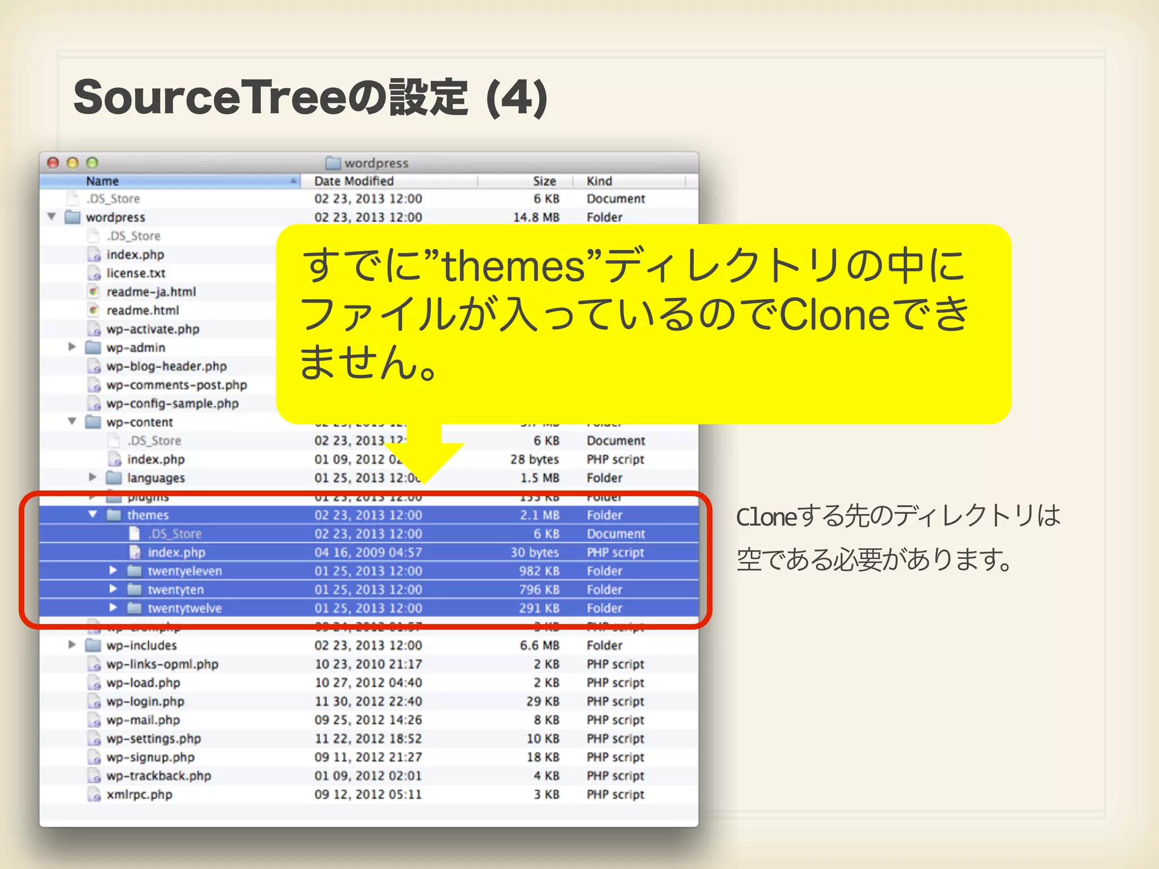Viewport: 1159px width, 869px height.
Task: Expand the wp-admin folder triangle
Action: pyautogui.click(x=72, y=347)
